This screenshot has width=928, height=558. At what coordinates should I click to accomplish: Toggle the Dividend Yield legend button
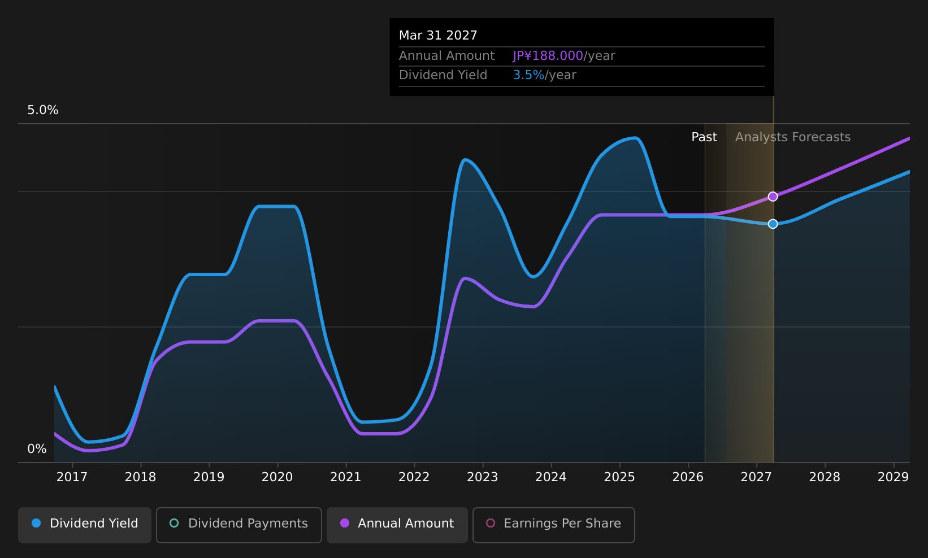point(85,525)
